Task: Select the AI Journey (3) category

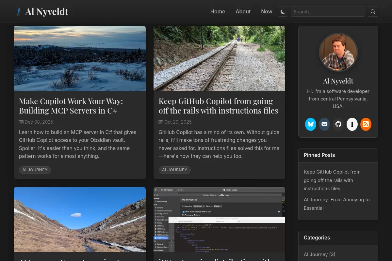Action: (x=319, y=254)
